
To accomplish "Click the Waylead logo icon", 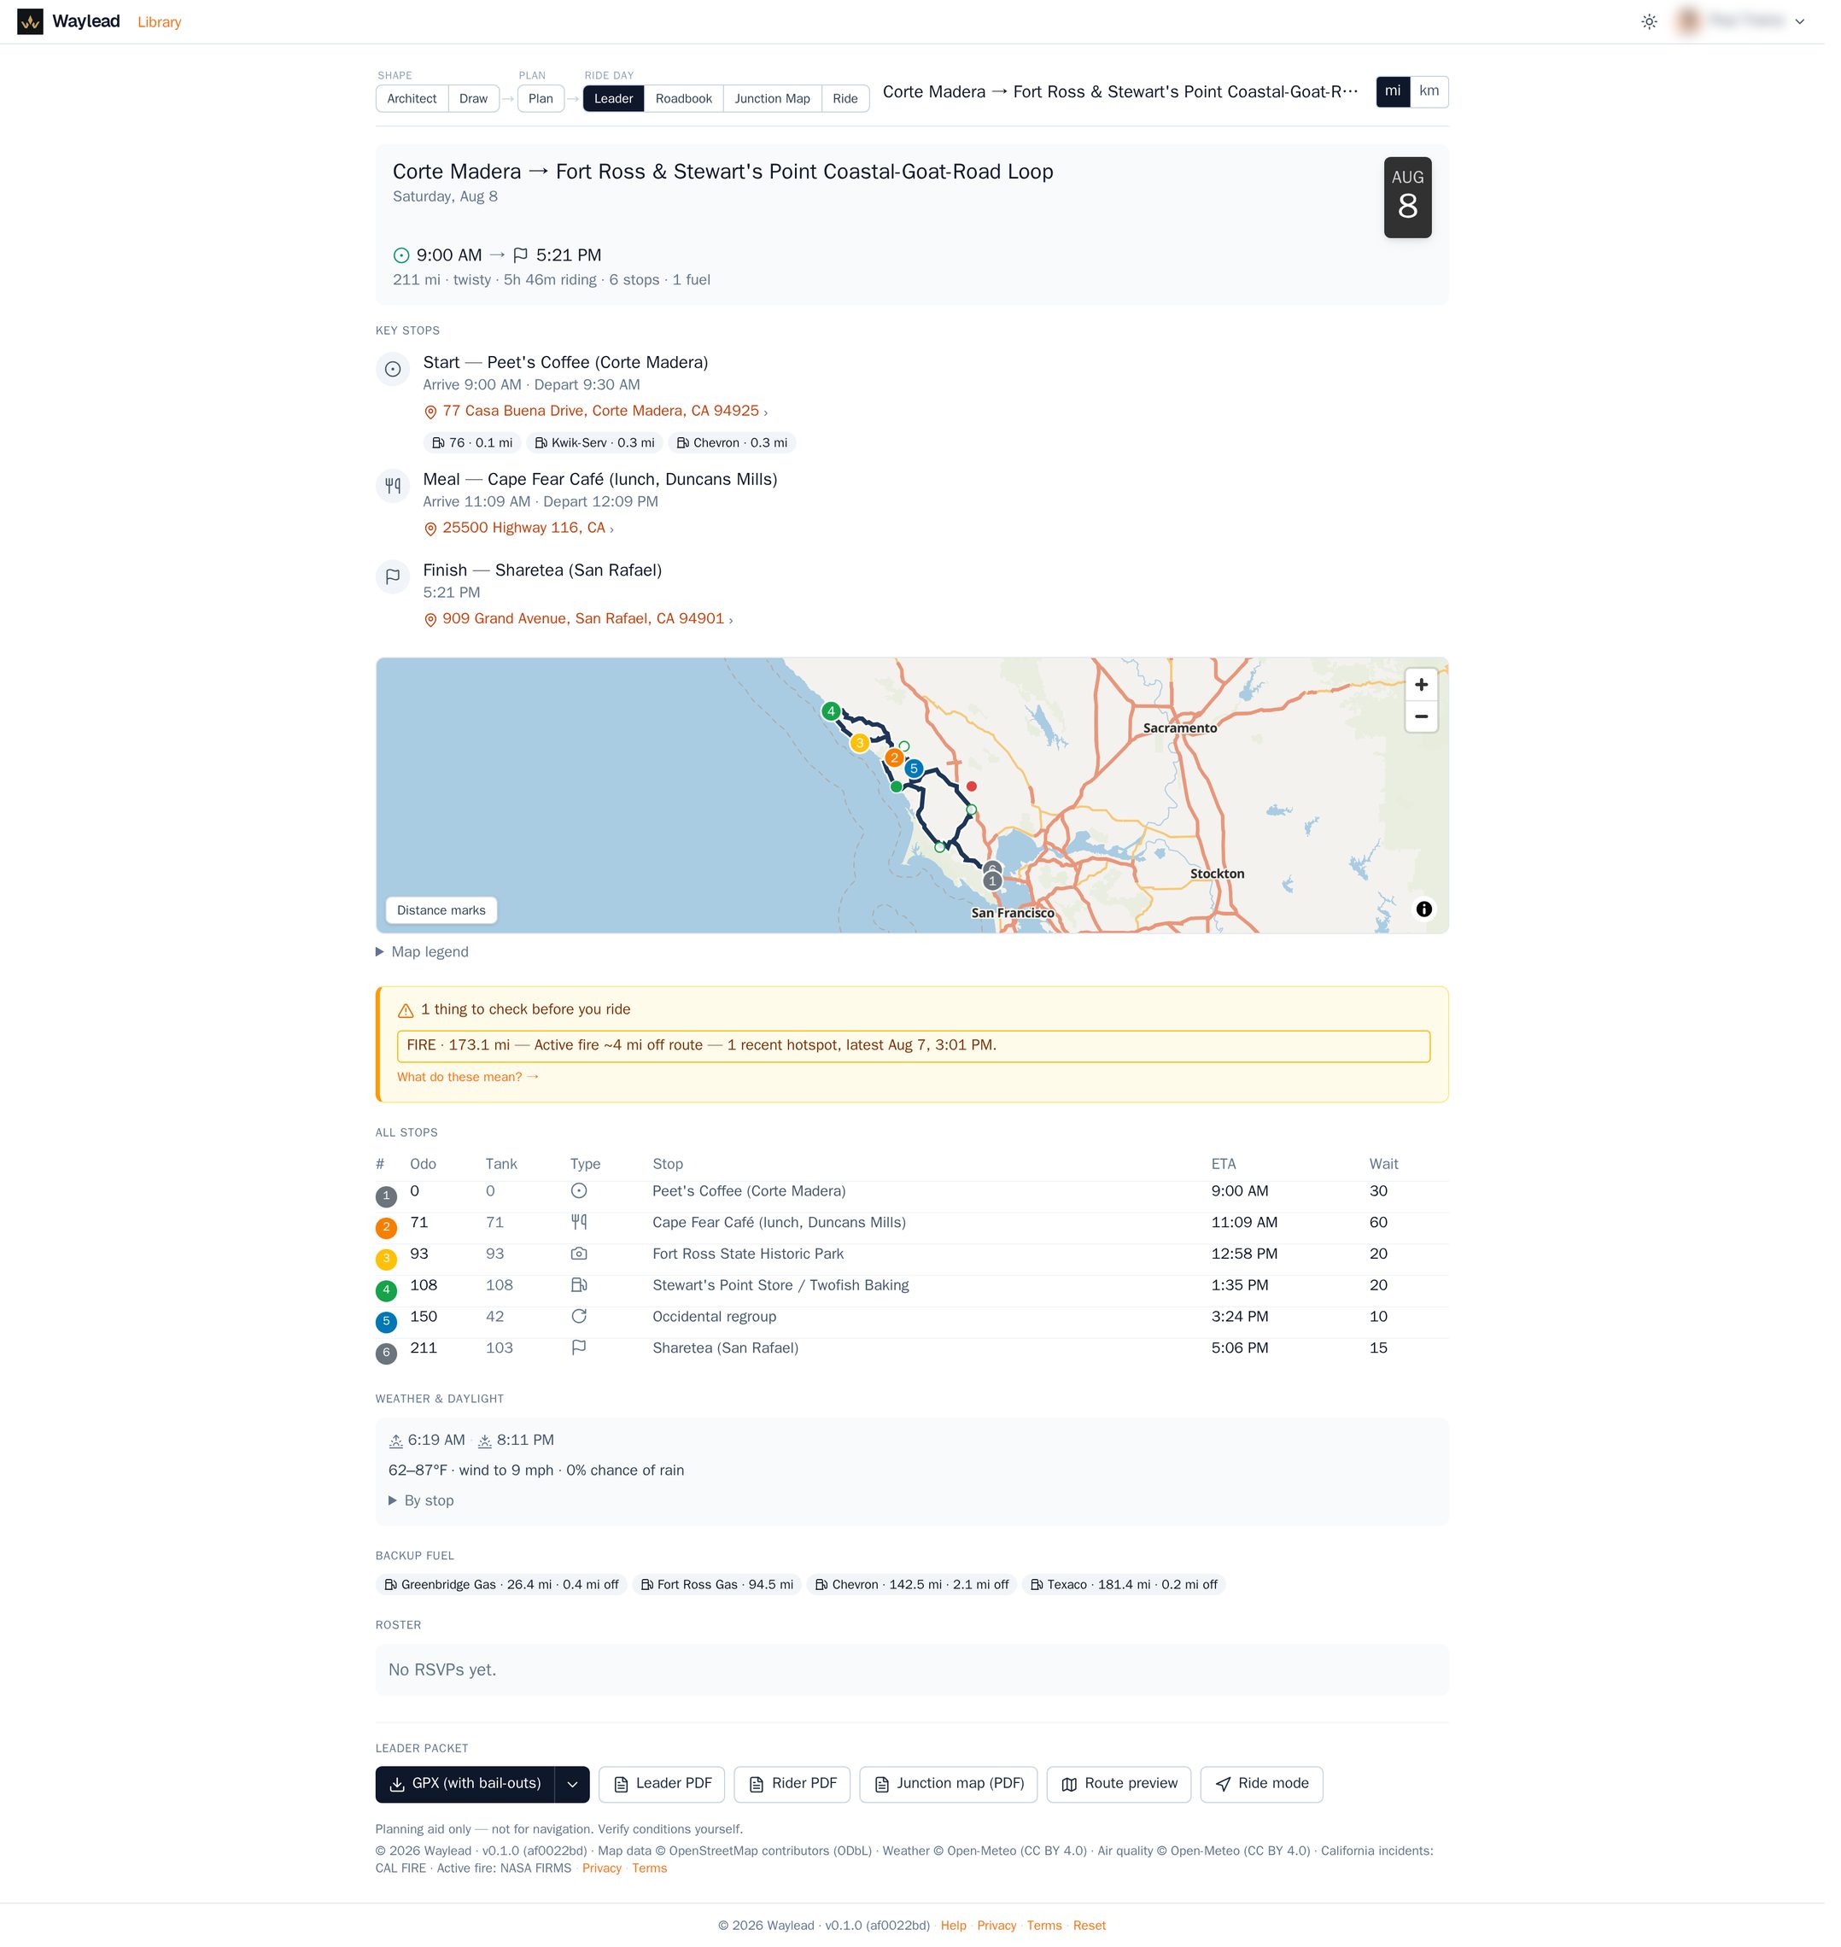I will (31, 21).
